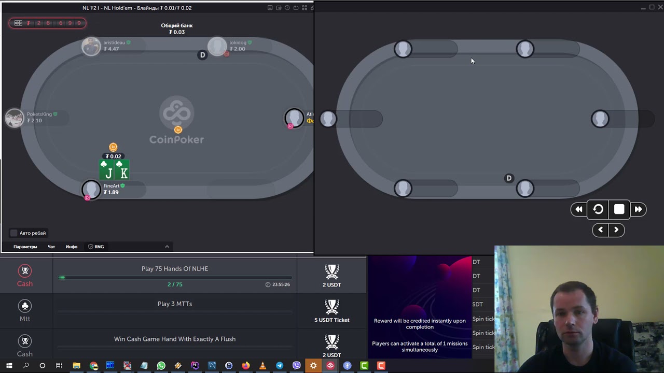Open the hand notes list icon in table title bar
The width and height of the screenshot is (664, 373).
click(270, 8)
